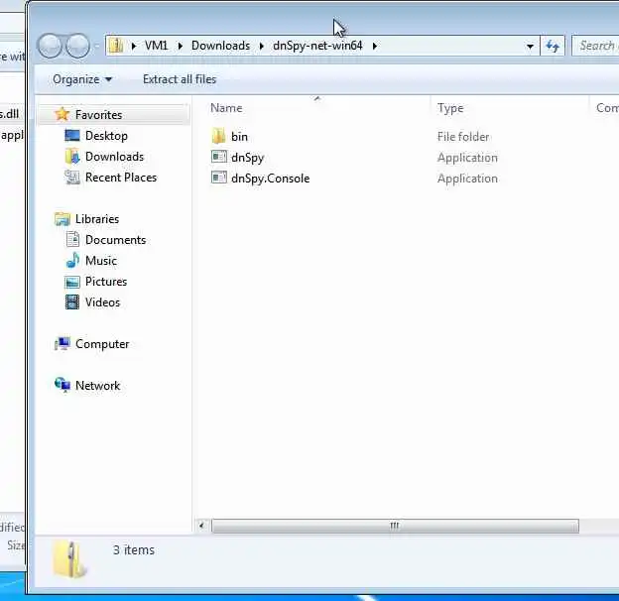Expand the arrow after VM1 in breadcrumb

[x=180, y=47]
